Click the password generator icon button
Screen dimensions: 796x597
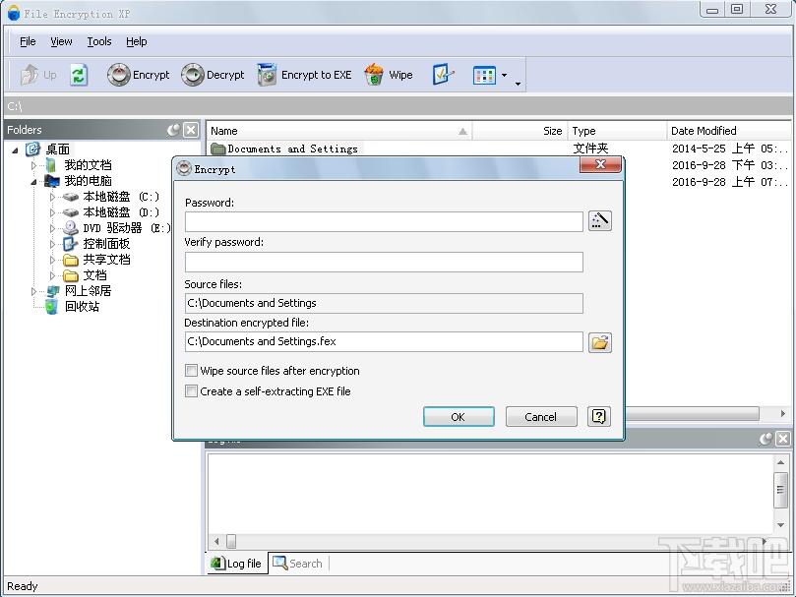point(600,221)
